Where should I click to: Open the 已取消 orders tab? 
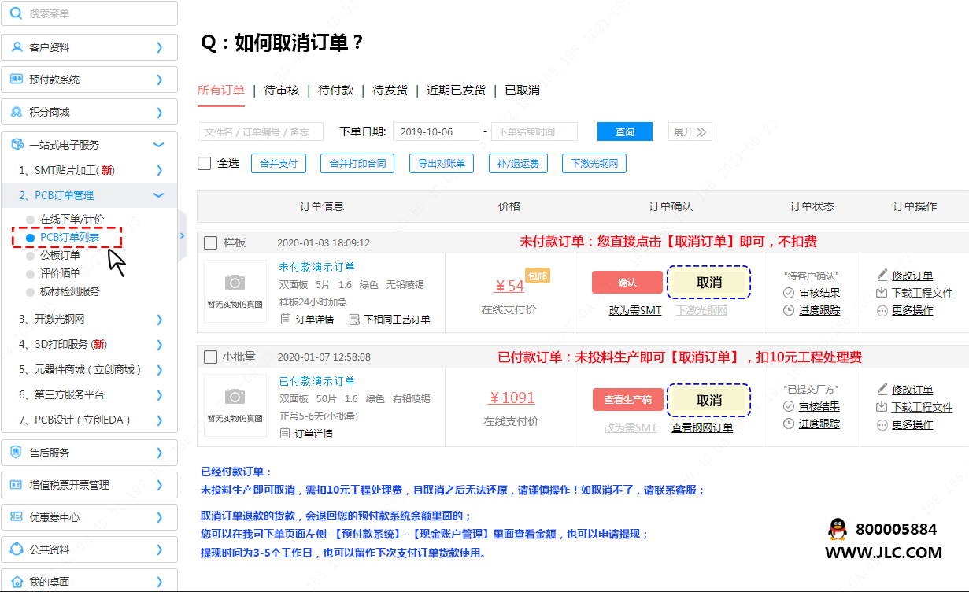(x=522, y=91)
